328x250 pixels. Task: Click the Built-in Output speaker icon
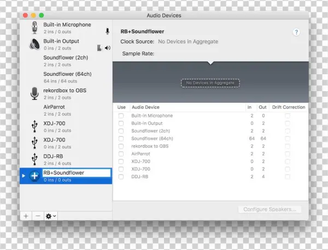(x=34, y=44)
